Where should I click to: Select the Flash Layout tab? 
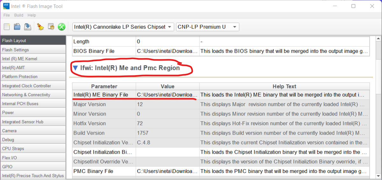33,40
